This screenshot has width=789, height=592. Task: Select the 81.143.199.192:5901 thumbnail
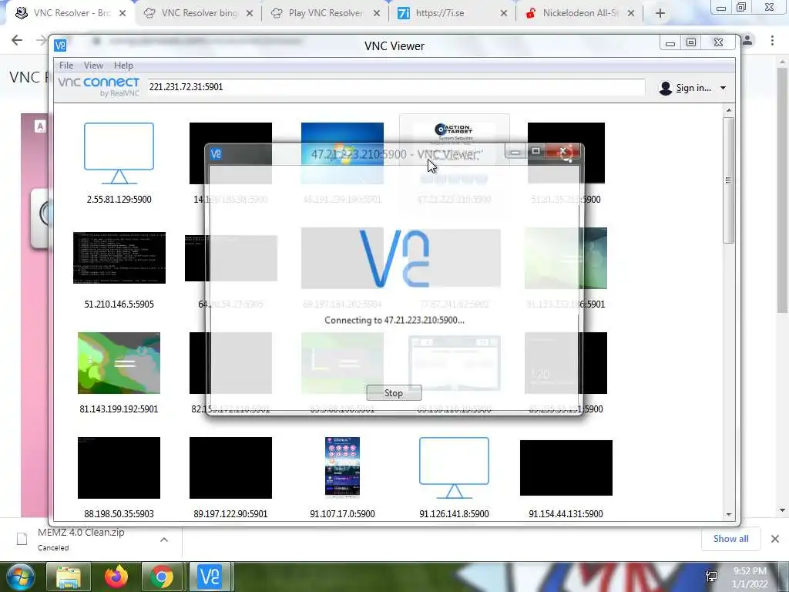click(x=119, y=363)
